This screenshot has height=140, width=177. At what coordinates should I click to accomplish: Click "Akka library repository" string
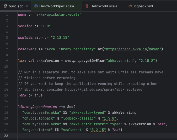pyautogui.click(x=70, y=49)
